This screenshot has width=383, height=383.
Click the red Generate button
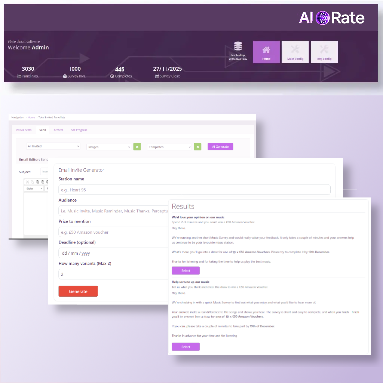[78, 291]
